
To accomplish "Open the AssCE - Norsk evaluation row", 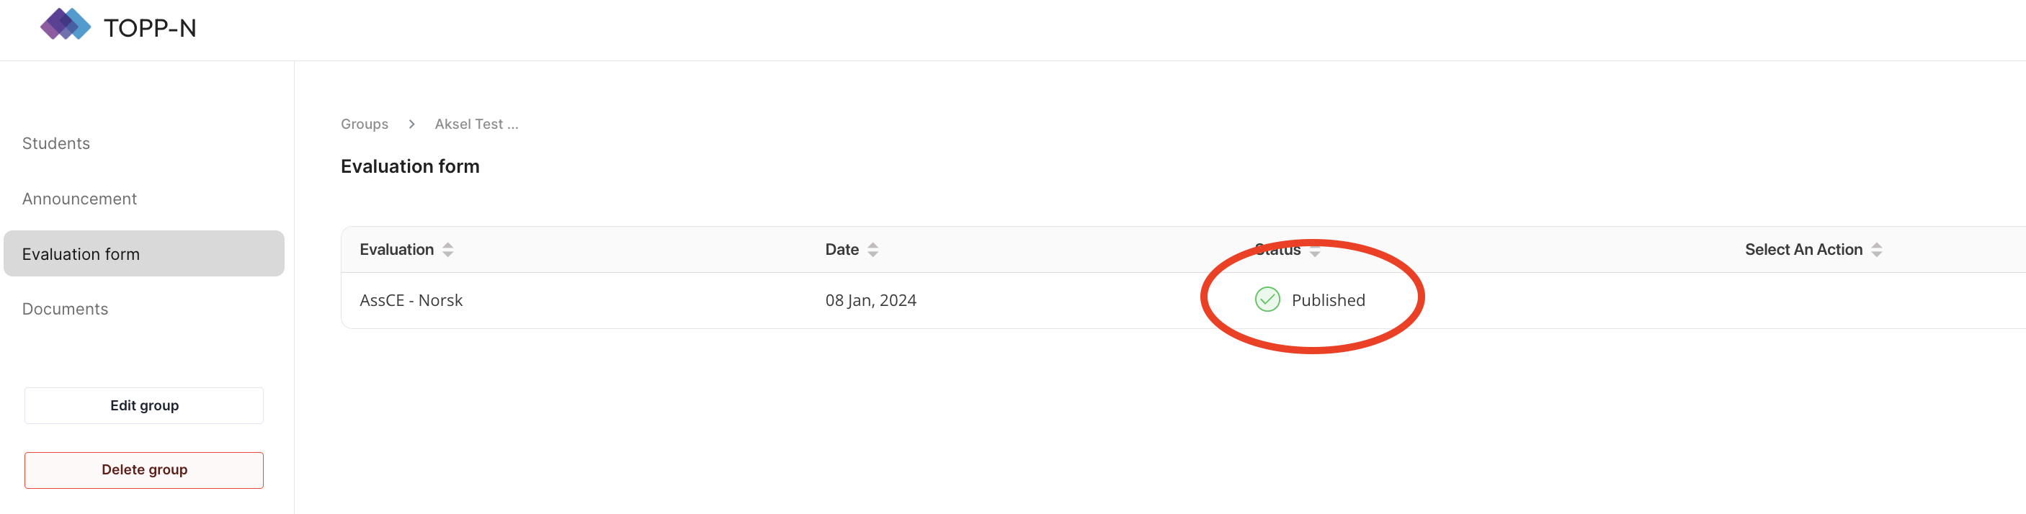I will click(411, 300).
